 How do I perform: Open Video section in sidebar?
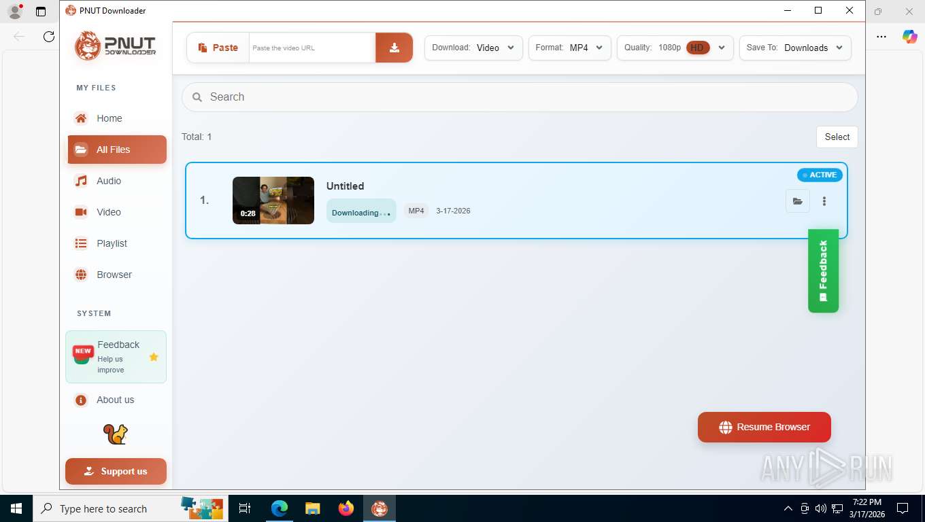tap(117, 212)
